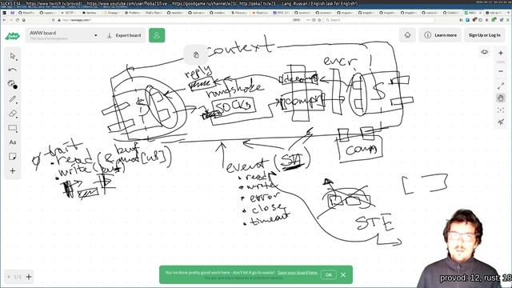
Task: Select the sticky note tool
Action: 13,157
